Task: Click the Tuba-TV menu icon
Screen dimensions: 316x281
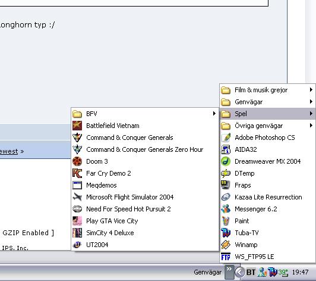Action: point(226,233)
